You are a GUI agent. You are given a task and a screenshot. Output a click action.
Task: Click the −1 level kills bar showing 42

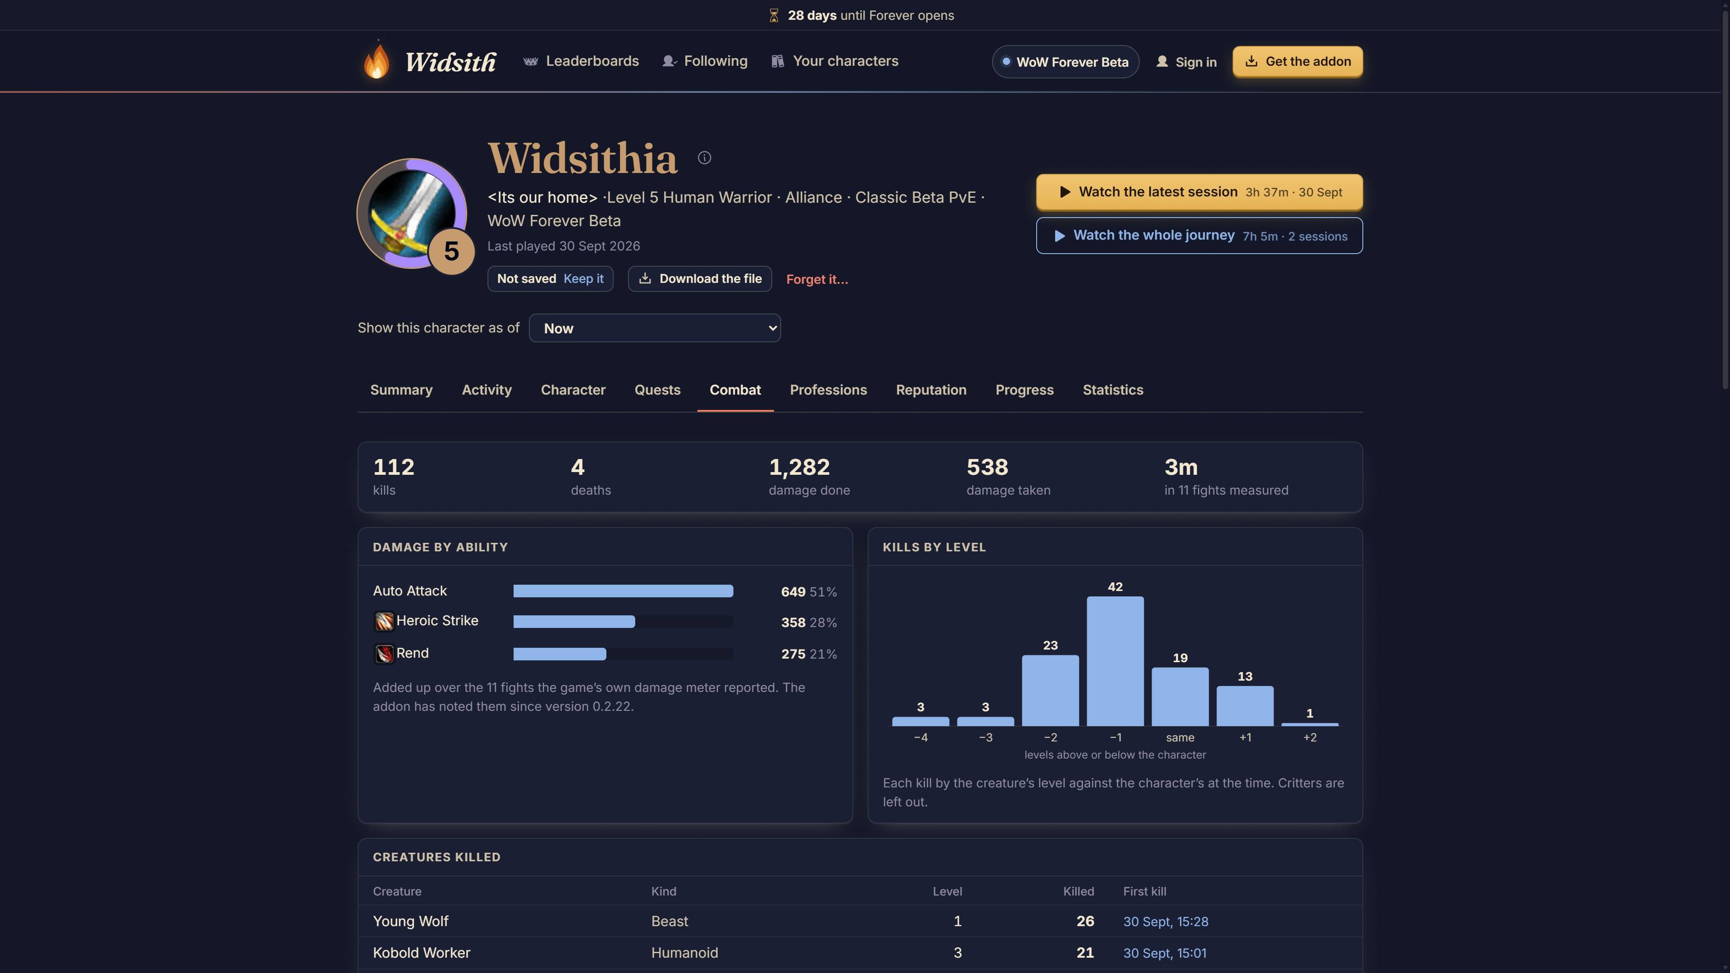(x=1115, y=661)
